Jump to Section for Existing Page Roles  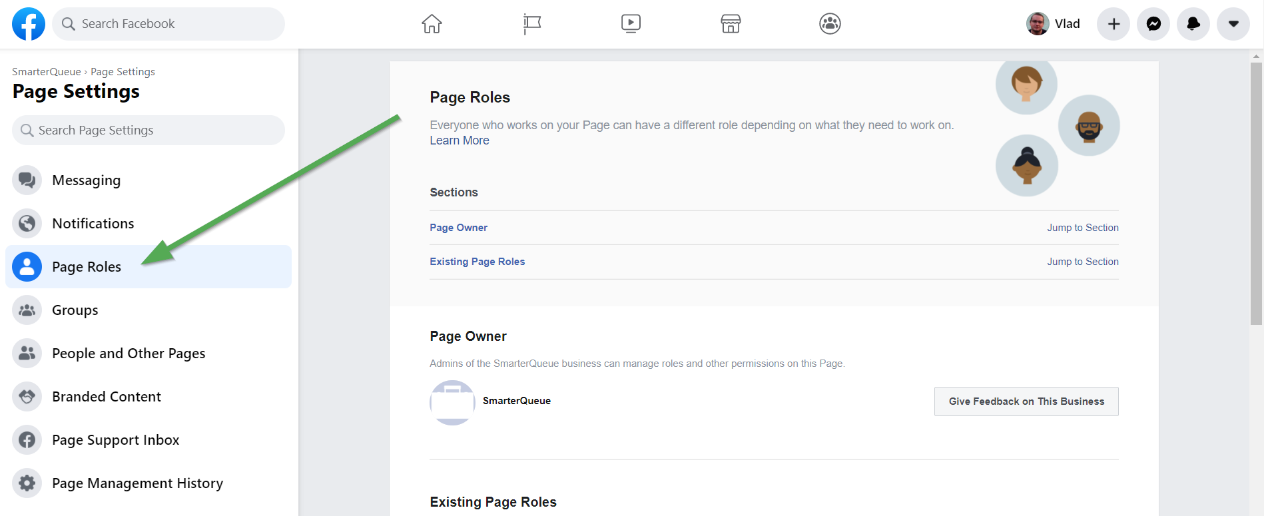tap(1083, 262)
